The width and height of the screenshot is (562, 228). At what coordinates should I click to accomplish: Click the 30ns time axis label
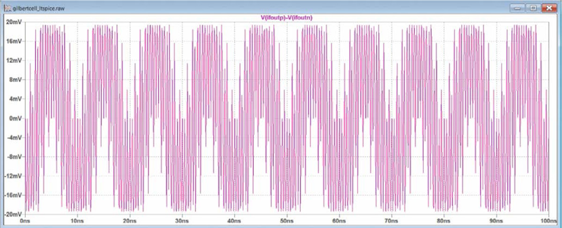tap(181, 220)
